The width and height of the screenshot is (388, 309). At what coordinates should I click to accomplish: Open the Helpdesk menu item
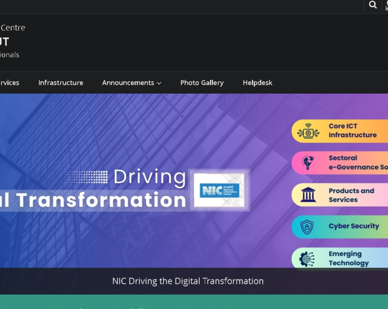257,83
